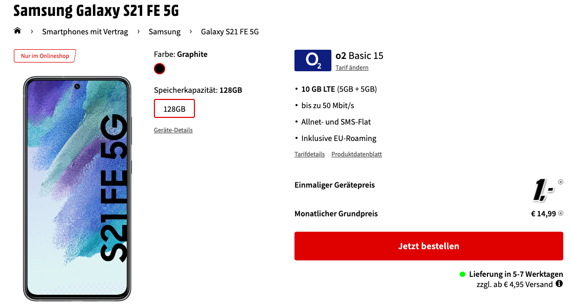Open the Tarif ändern link
The image size is (572, 305).
pos(352,68)
